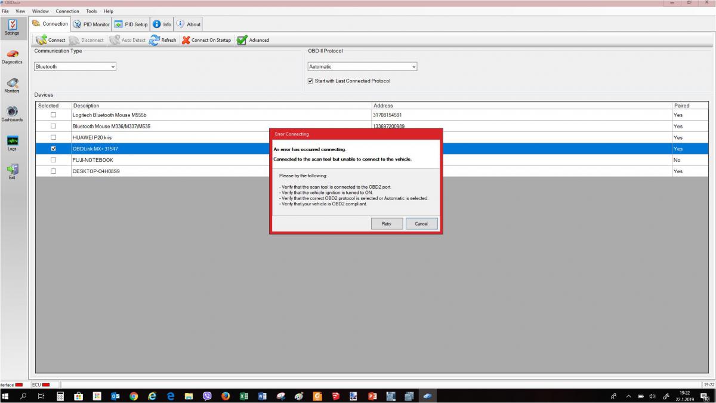
Task: Open the Connection menu
Action: 67,11
